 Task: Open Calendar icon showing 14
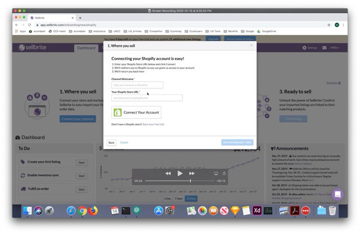pos(115,210)
